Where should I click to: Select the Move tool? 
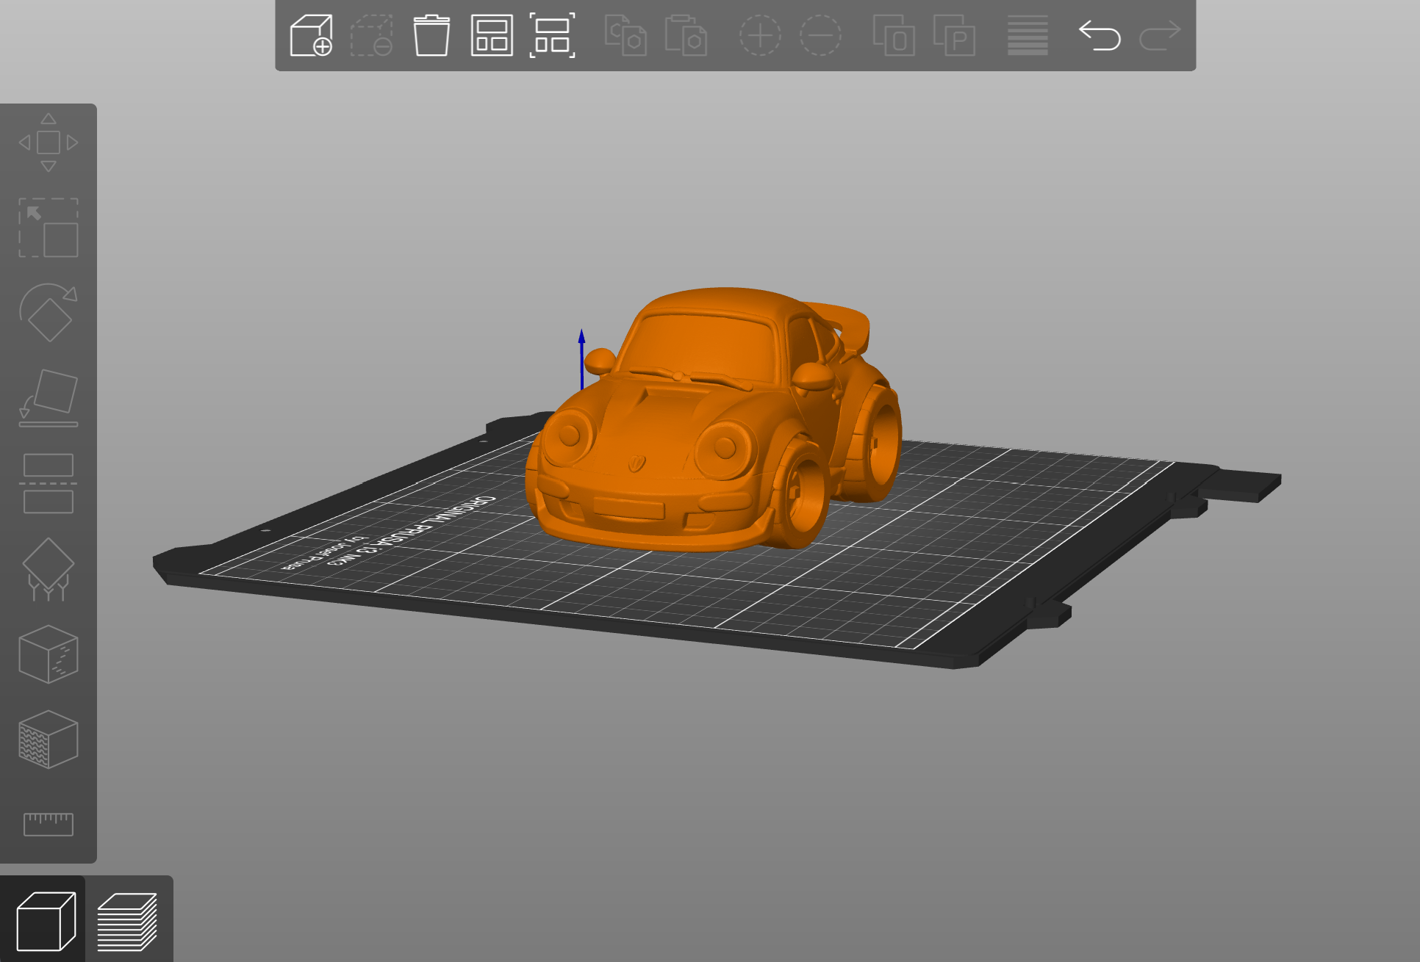[49, 142]
